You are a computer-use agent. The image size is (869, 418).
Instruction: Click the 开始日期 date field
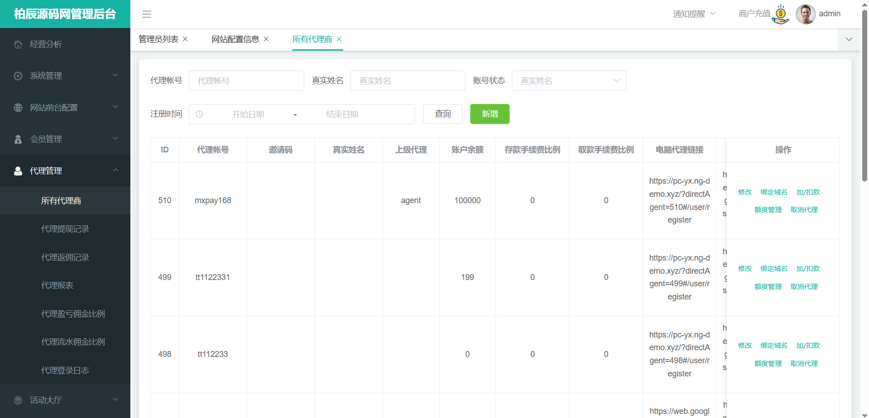click(248, 114)
